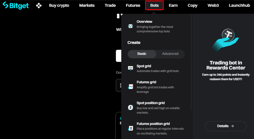Click the Futures grid icon
The height and width of the screenshot is (139, 254).
click(130, 87)
